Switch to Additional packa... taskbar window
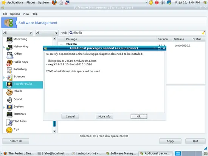Screen dimensions: 208x156 (x=155, y=153)
